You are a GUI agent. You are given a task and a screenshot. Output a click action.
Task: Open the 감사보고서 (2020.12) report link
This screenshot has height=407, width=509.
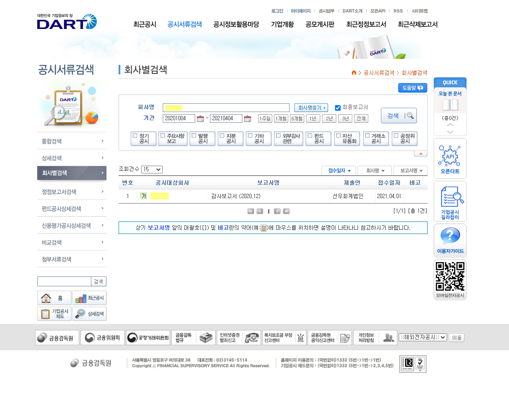[235, 196]
